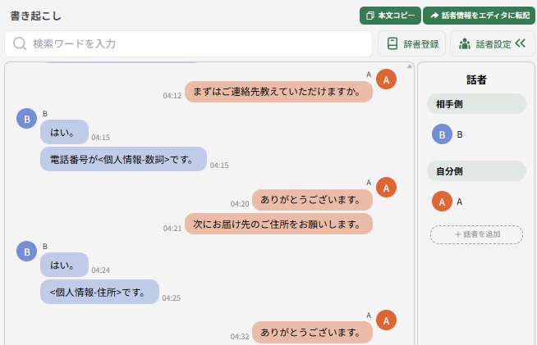Select message まずはご連絡先教えていただけますか。
The width and height of the screenshot is (537, 345).
278,92
